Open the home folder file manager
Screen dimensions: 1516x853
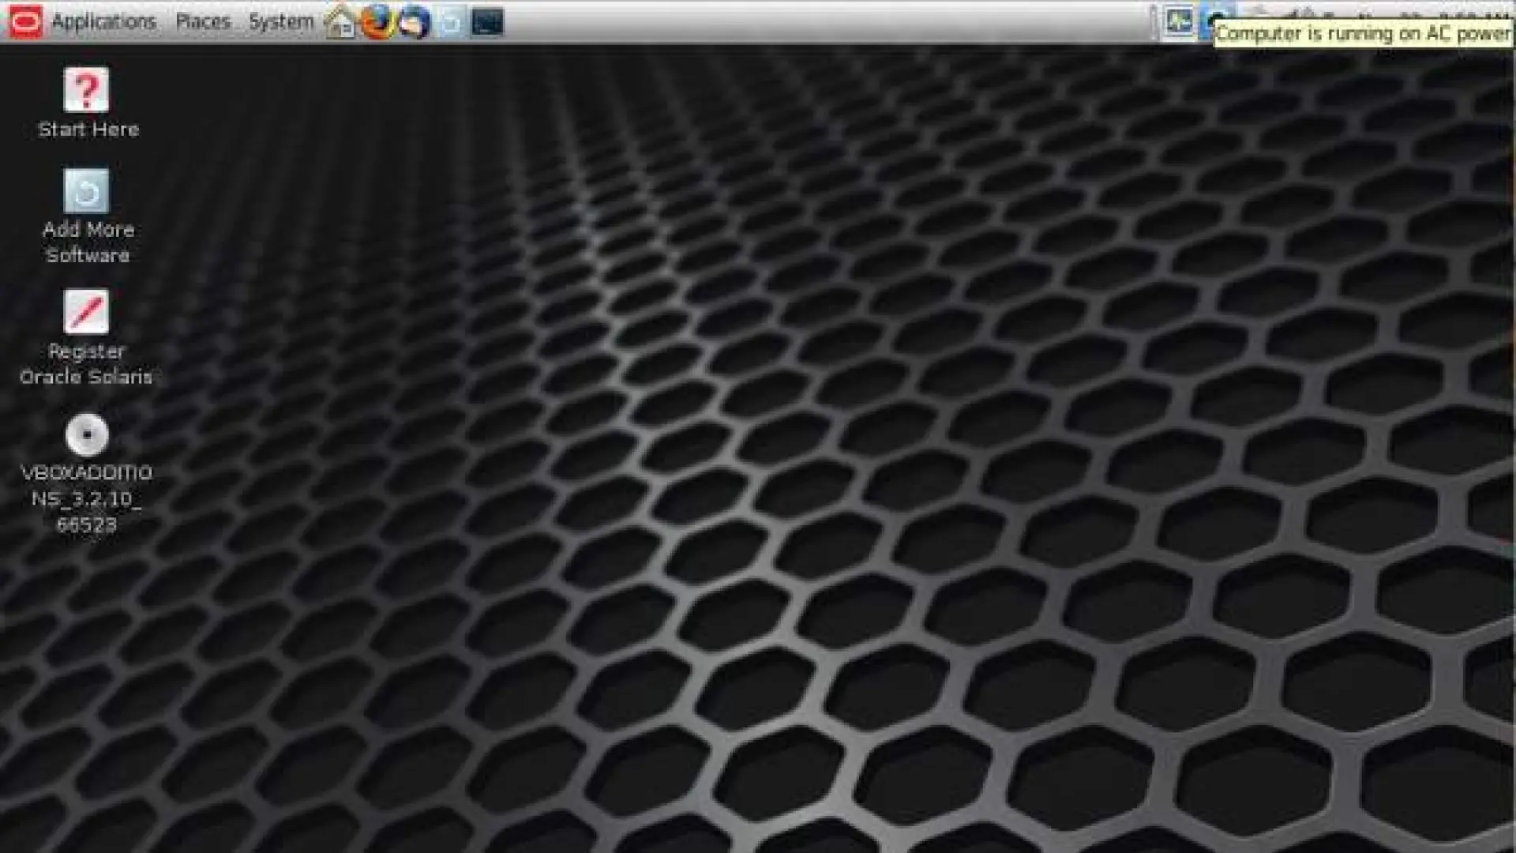tap(340, 21)
